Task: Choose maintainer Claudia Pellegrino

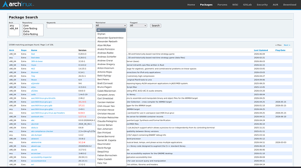Action: point(111,121)
